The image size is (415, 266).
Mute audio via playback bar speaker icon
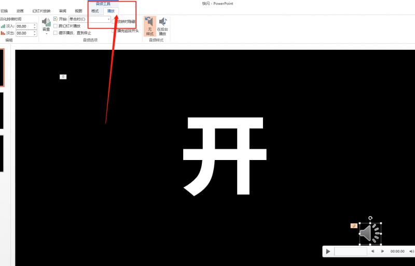pos(411,251)
